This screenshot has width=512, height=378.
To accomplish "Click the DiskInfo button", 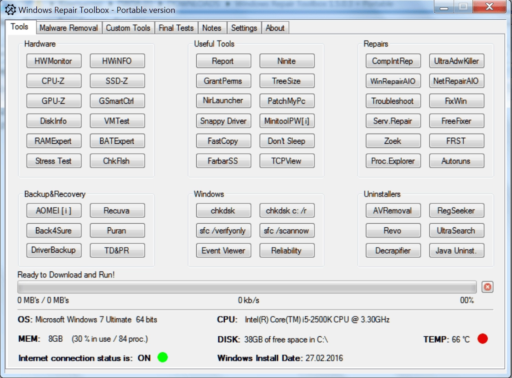I will 54,121.
